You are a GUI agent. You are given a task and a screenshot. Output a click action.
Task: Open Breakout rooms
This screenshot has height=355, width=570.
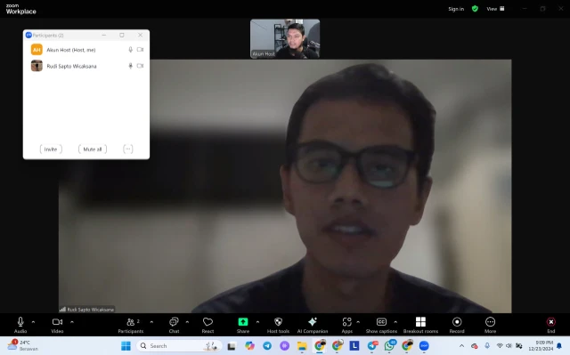[x=420, y=325]
